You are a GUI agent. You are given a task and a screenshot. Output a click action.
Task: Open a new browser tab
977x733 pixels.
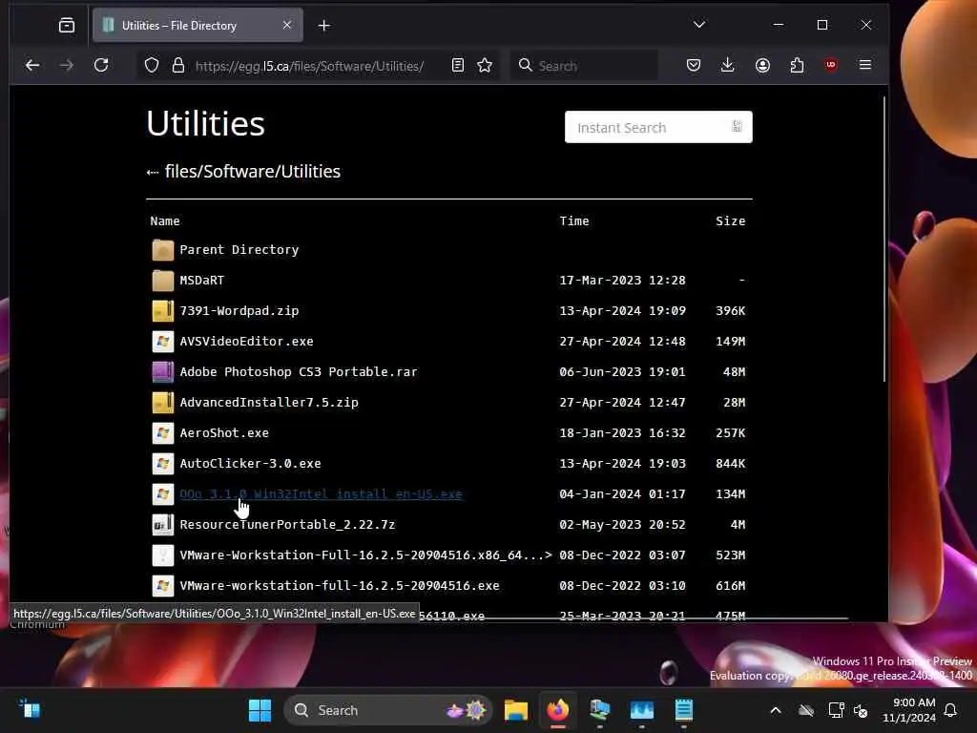click(x=324, y=26)
